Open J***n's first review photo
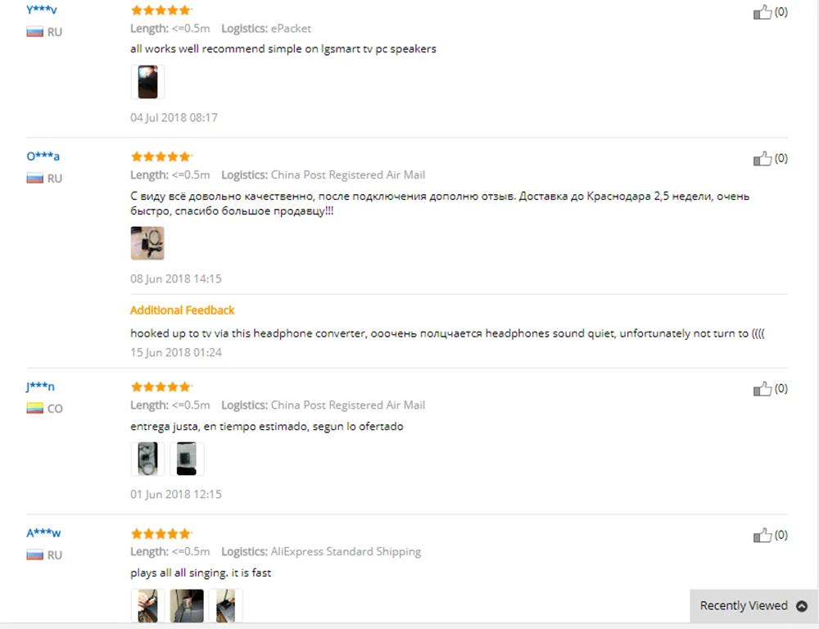The width and height of the screenshot is (819, 629). (x=147, y=459)
